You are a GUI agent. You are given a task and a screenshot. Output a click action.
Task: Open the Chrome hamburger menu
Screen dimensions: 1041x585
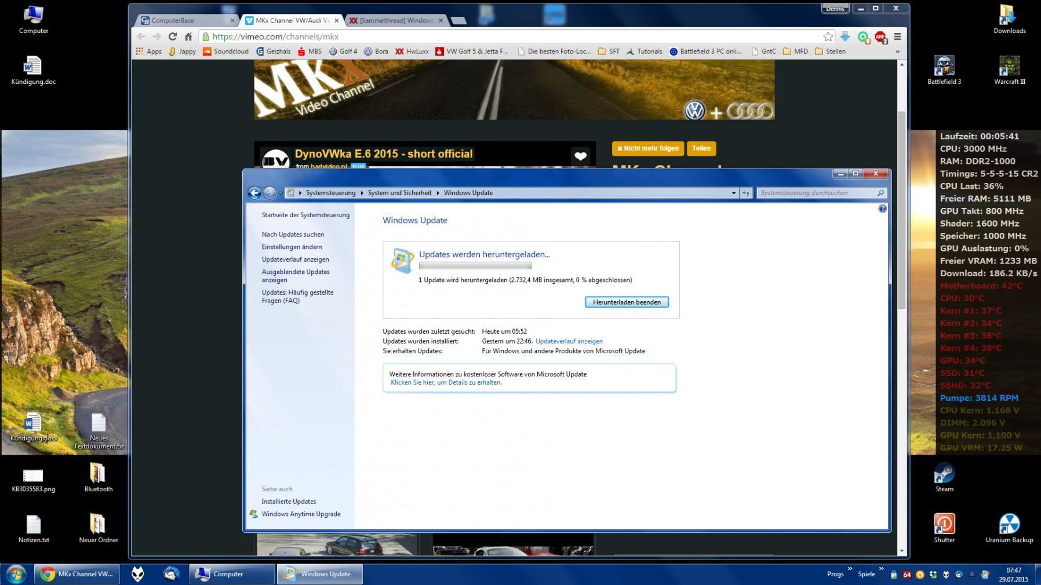(x=898, y=36)
